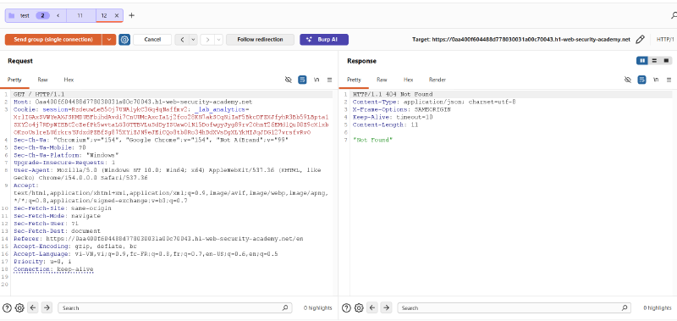Click the Target URL text
The height and width of the screenshot is (321, 677).
click(x=521, y=39)
